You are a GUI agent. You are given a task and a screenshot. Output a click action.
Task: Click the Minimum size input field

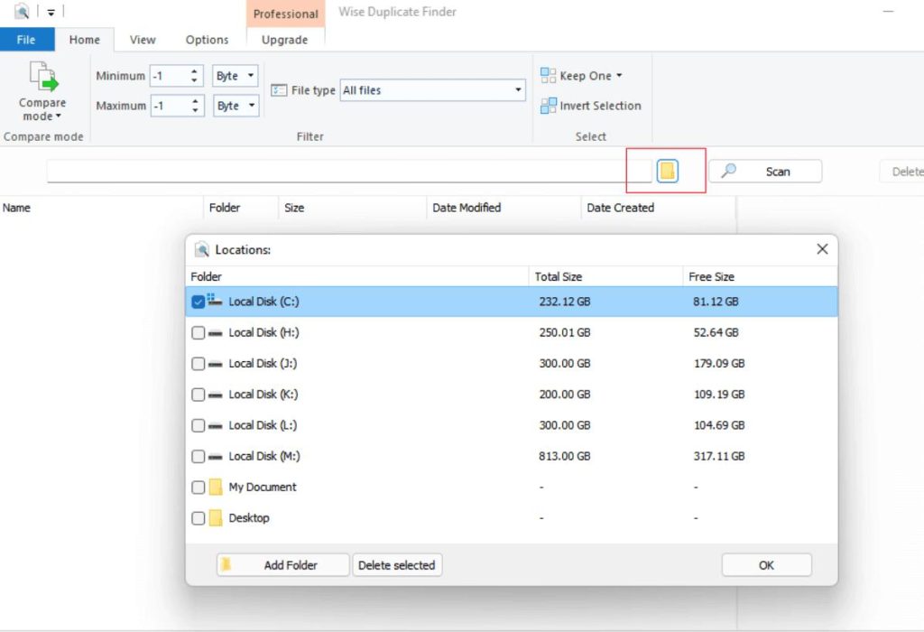coord(171,76)
